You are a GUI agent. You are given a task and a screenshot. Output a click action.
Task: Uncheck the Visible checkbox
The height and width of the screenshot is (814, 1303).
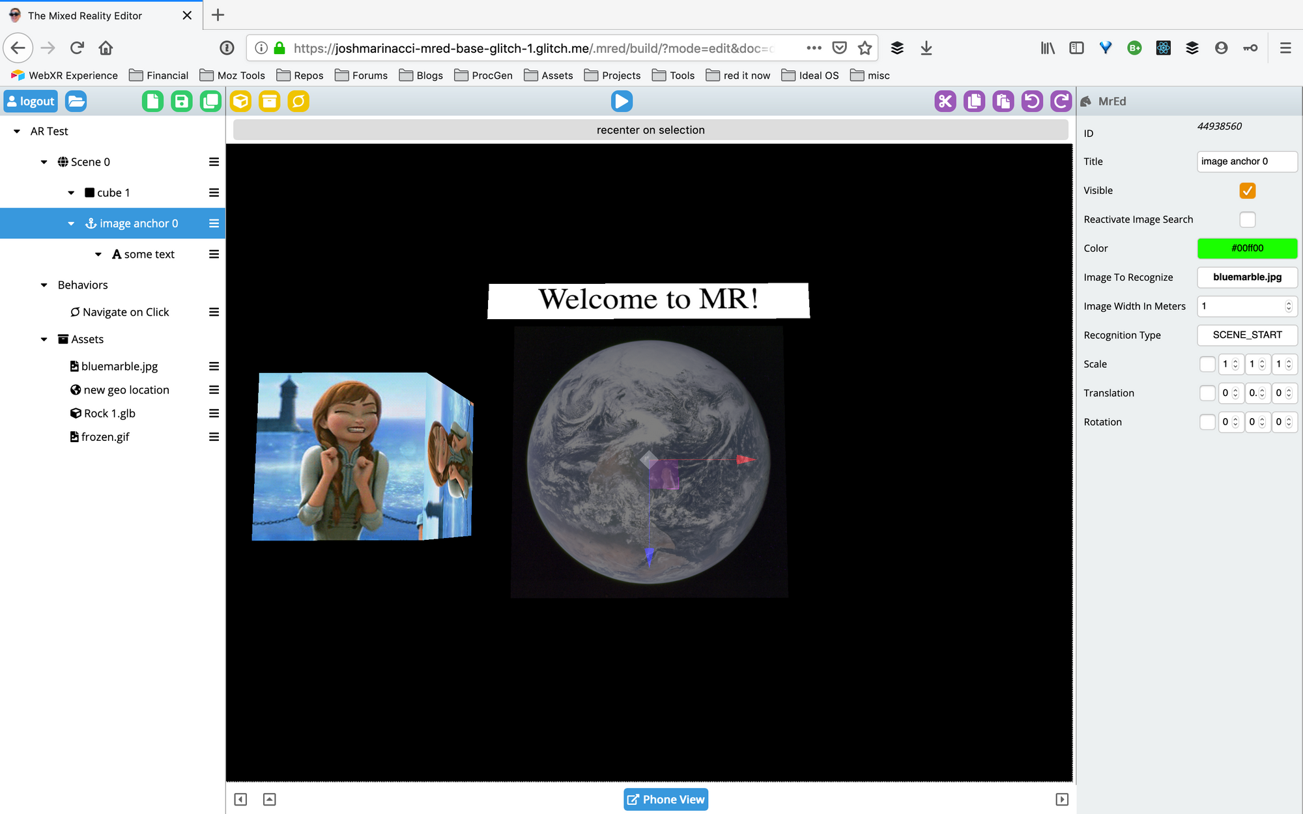click(x=1247, y=190)
